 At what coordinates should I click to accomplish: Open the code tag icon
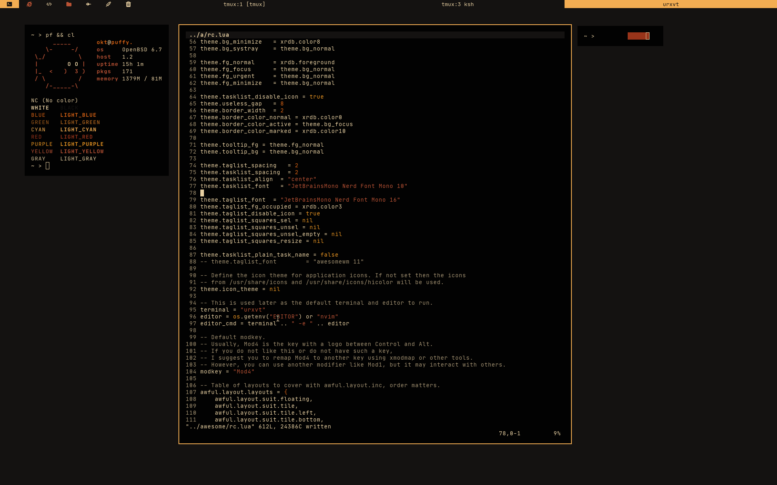point(49,4)
